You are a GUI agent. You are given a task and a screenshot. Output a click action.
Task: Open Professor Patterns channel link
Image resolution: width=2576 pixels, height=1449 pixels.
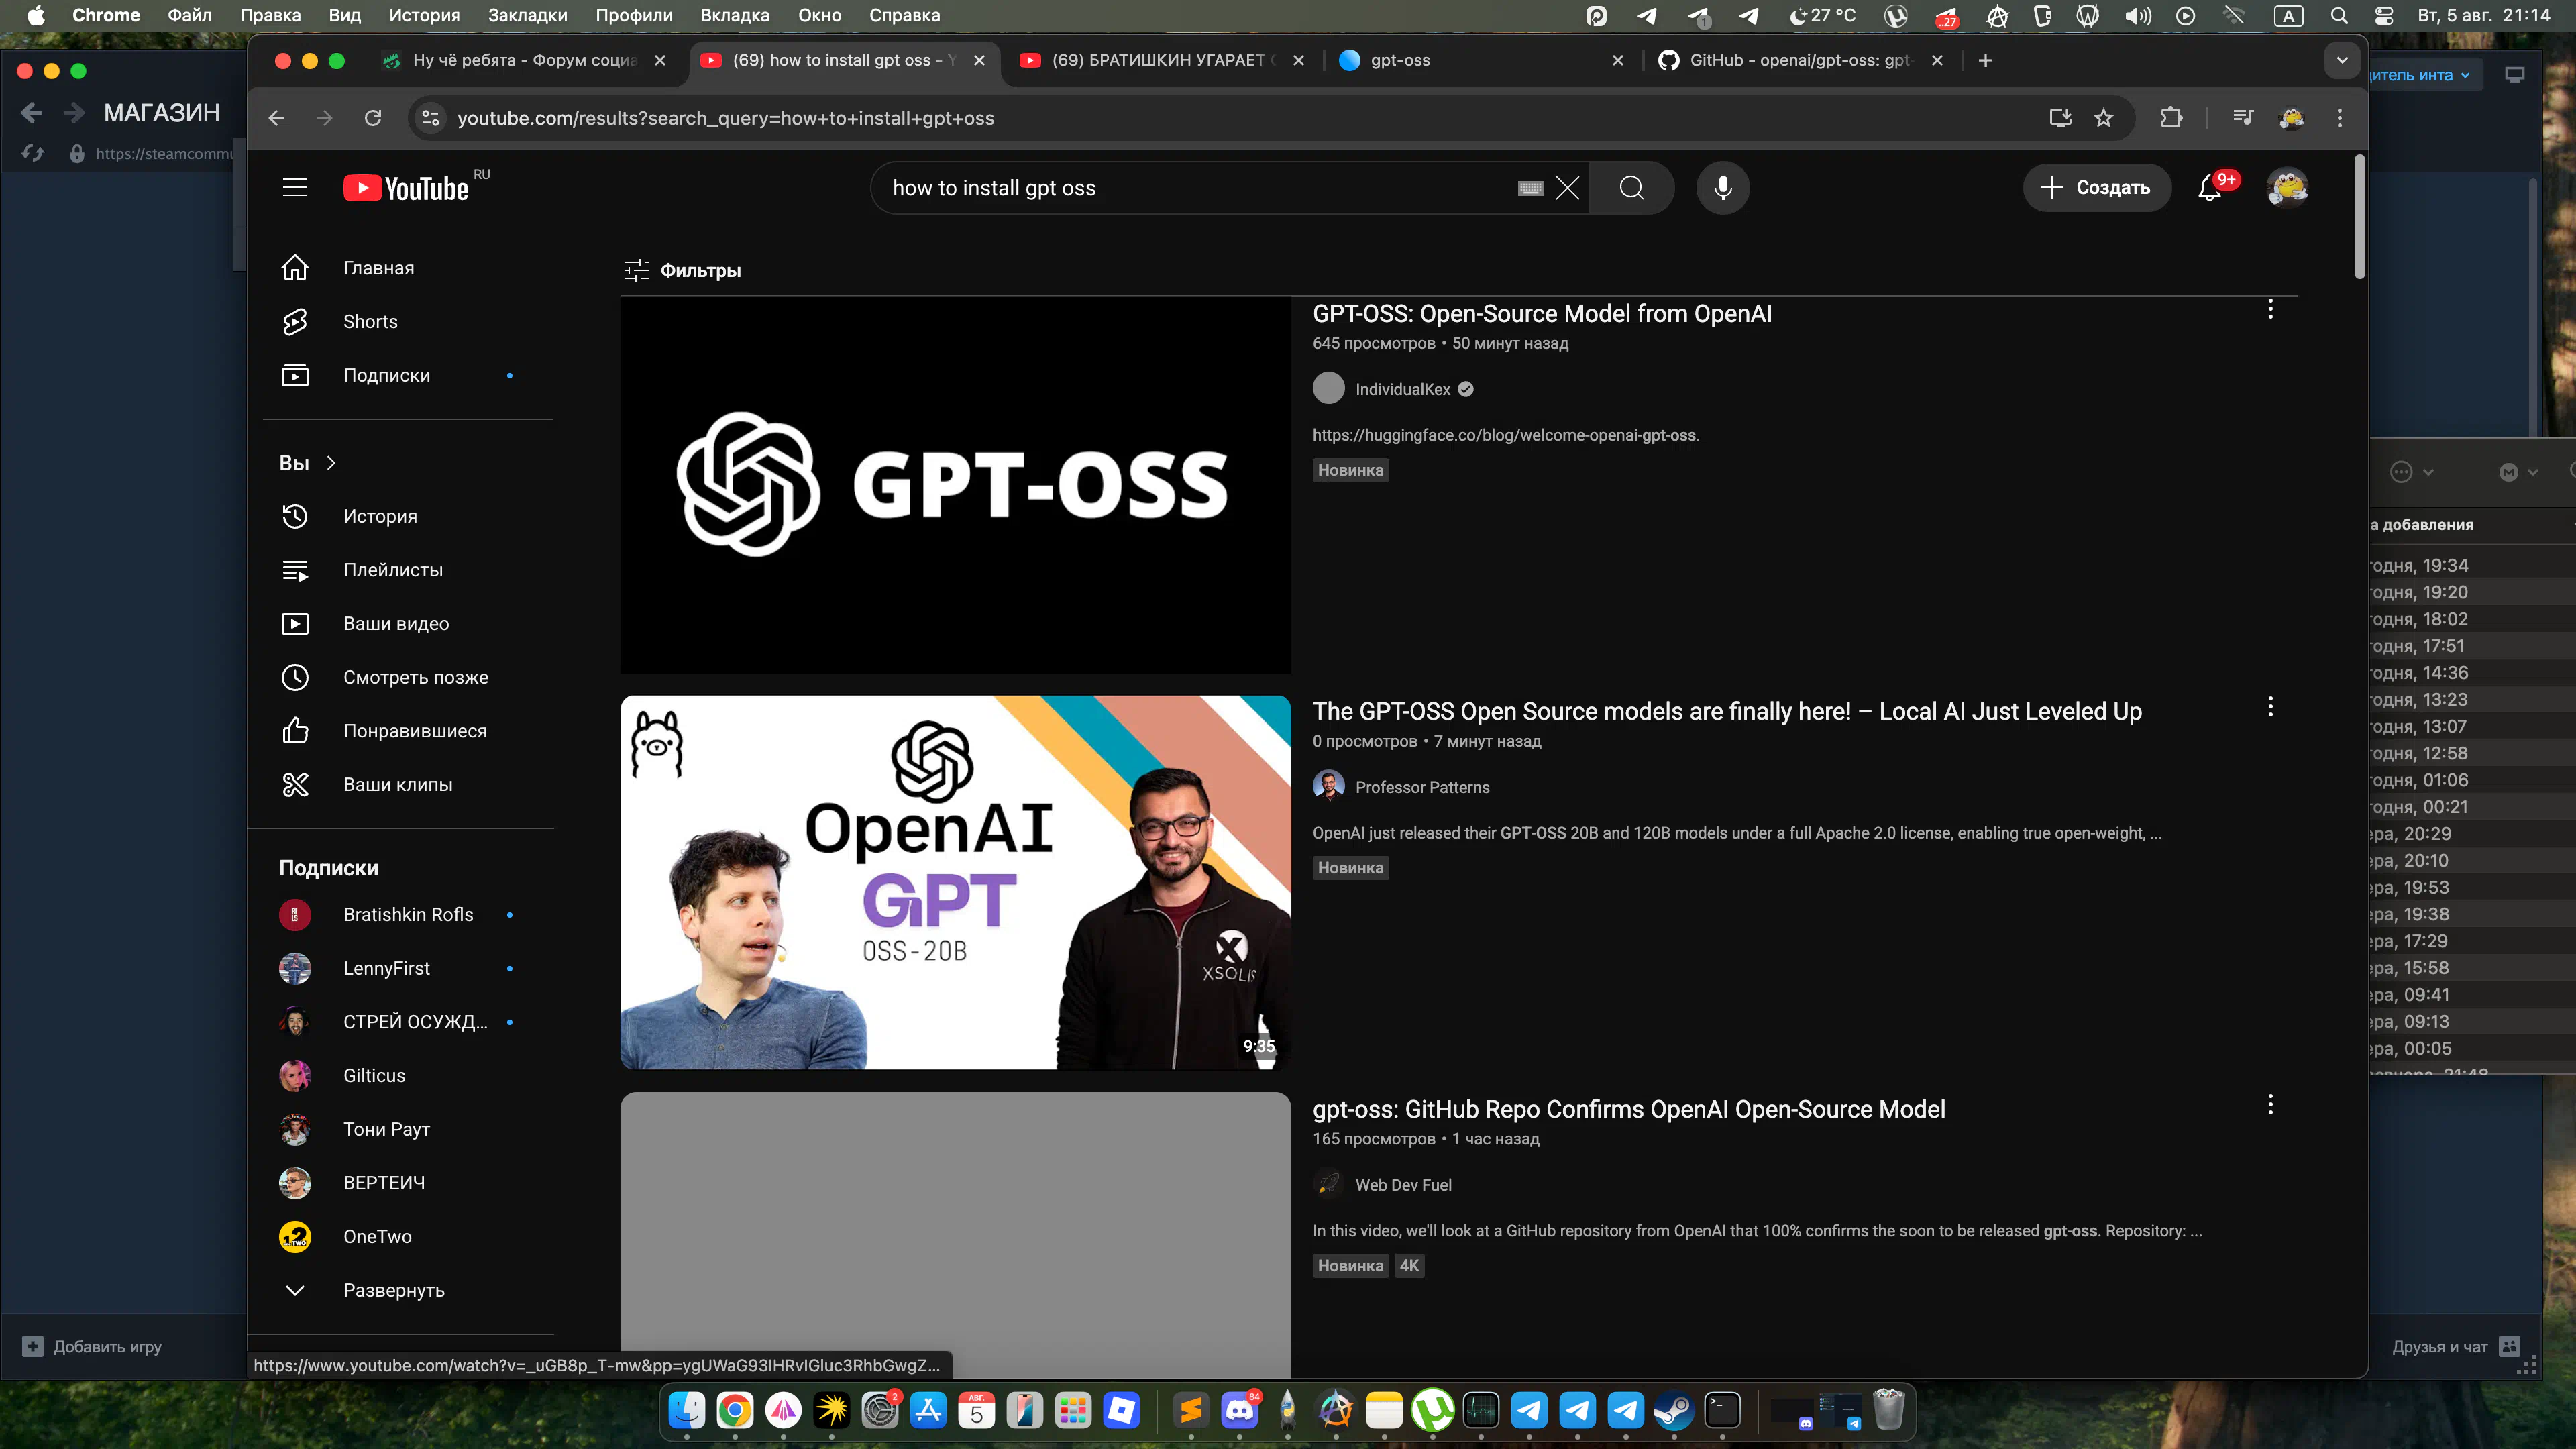point(1421,787)
